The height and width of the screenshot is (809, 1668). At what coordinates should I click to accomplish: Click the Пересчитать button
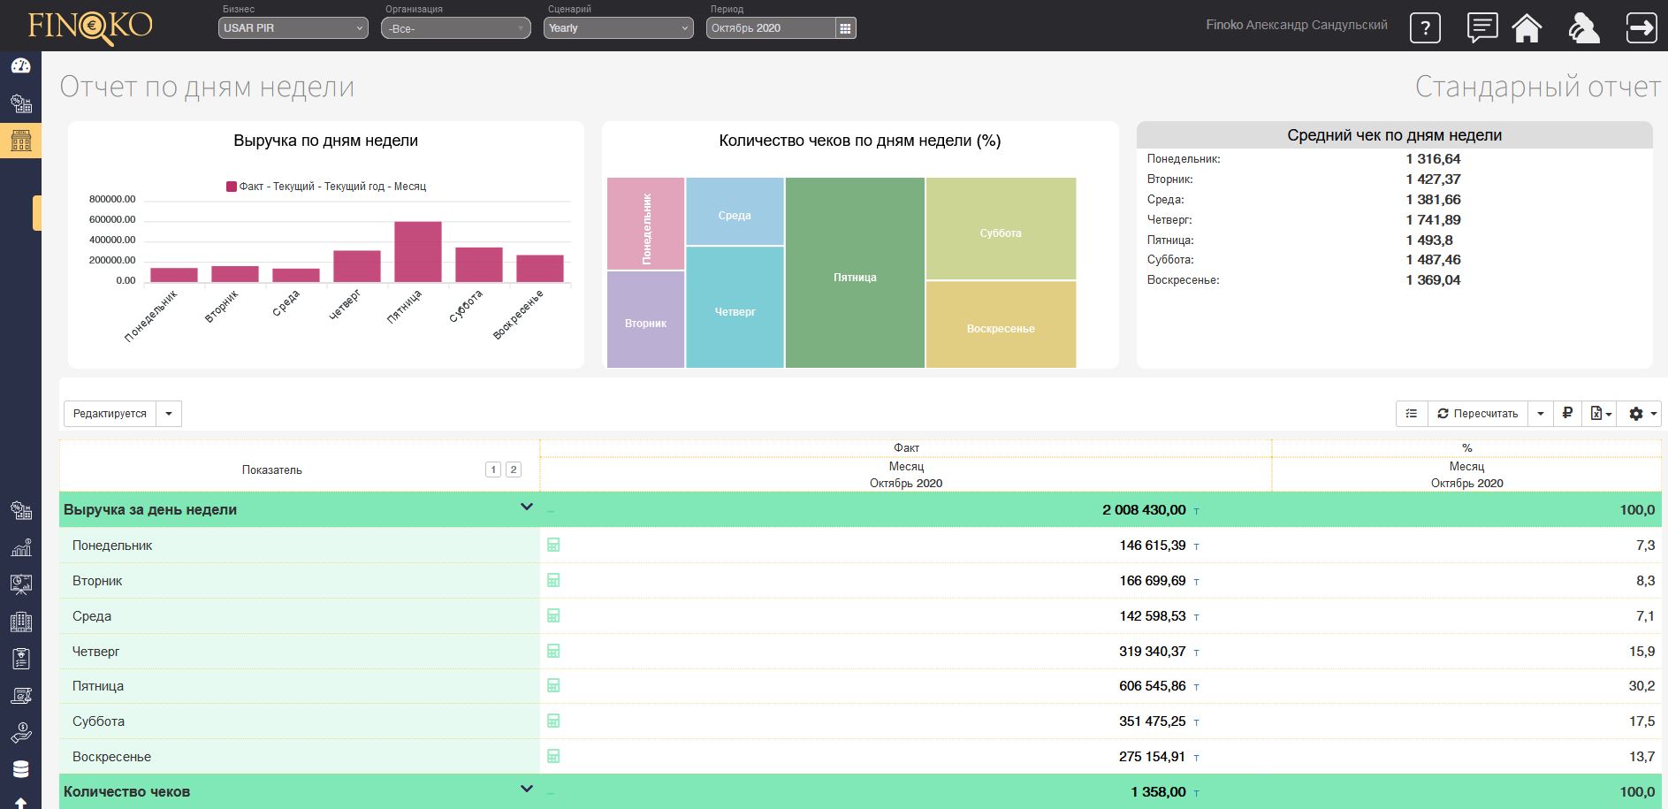(1477, 413)
